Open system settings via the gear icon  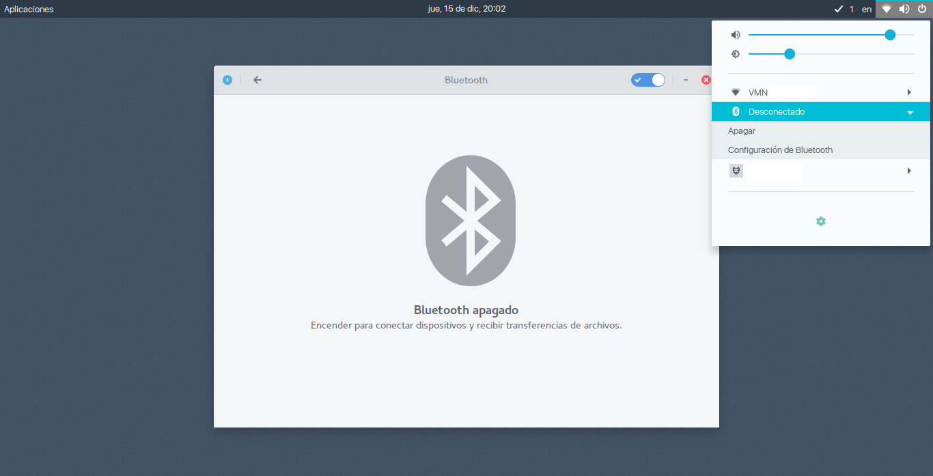click(x=820, y=221)
